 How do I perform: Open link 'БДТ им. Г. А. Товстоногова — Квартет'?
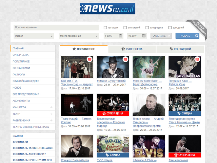click(77, 83)
